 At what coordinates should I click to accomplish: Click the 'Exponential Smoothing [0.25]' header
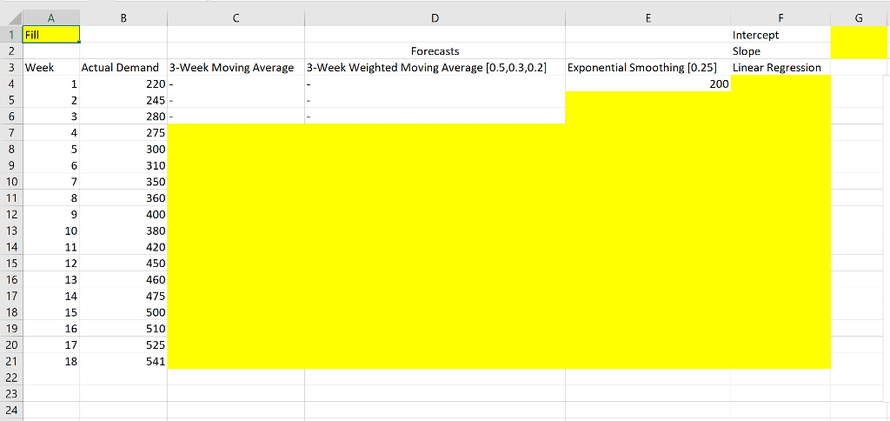(x=648, y=68)
